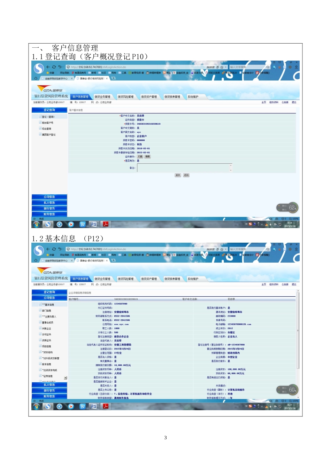Collapse 登记查询 header in upper screenshot sidebar
Screen dimensions: 331x468
click(49, 110)
